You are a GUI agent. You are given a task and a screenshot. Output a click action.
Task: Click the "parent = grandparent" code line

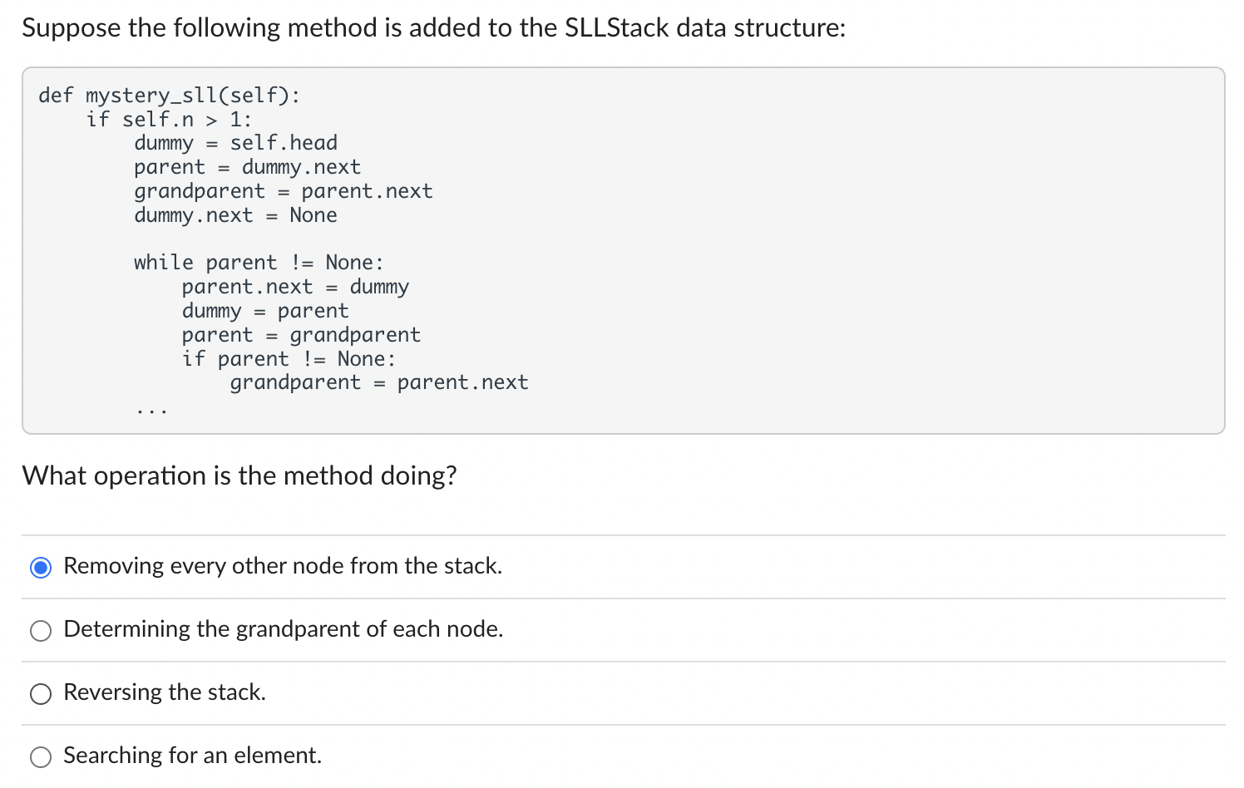pos(301,335)
